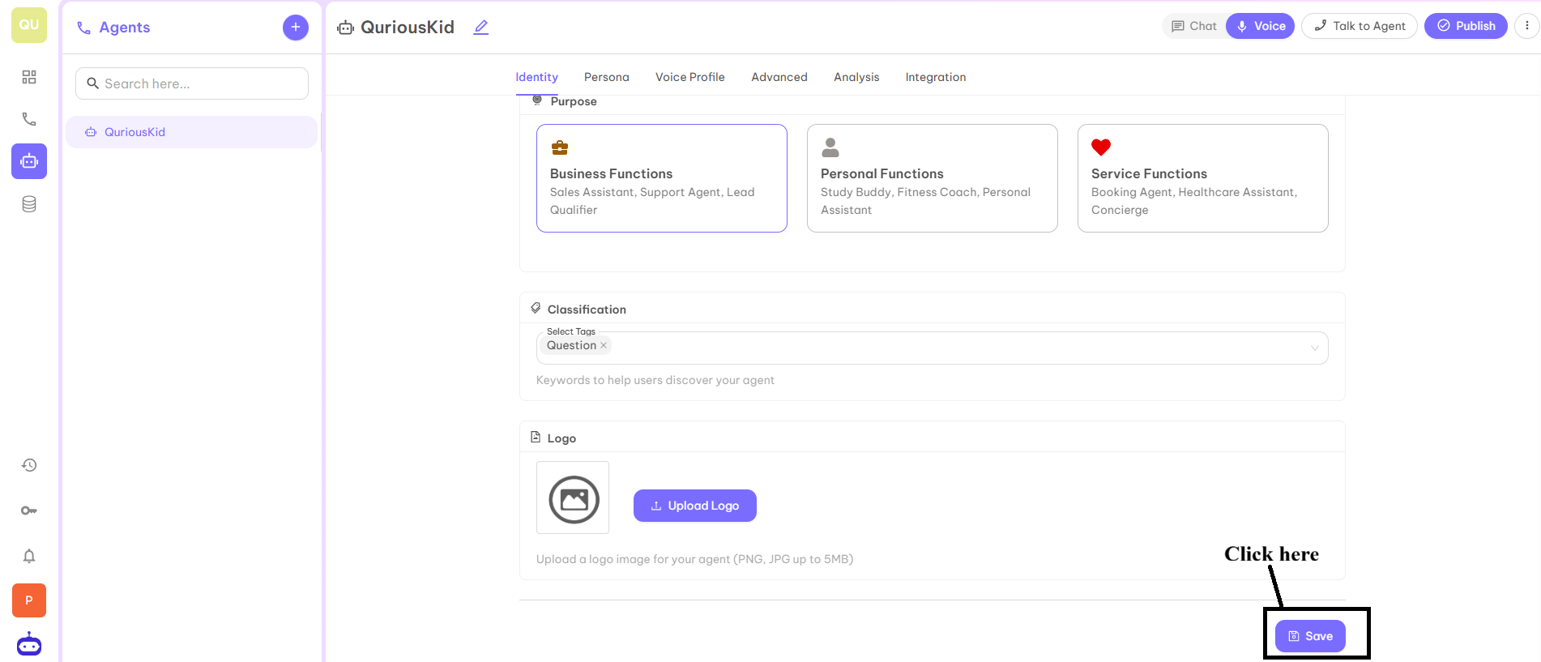Click the Classification section title
1541x662 pixels.
point(587,310)
